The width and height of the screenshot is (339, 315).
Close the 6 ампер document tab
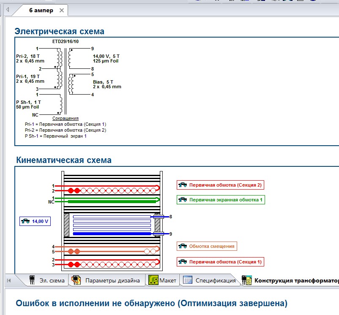pos(62,10)
